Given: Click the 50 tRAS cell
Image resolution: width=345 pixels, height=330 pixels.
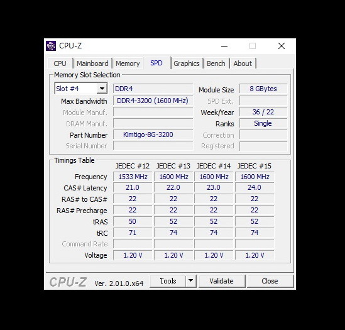Looking at the screenshot, I should (x=133, y=221).
